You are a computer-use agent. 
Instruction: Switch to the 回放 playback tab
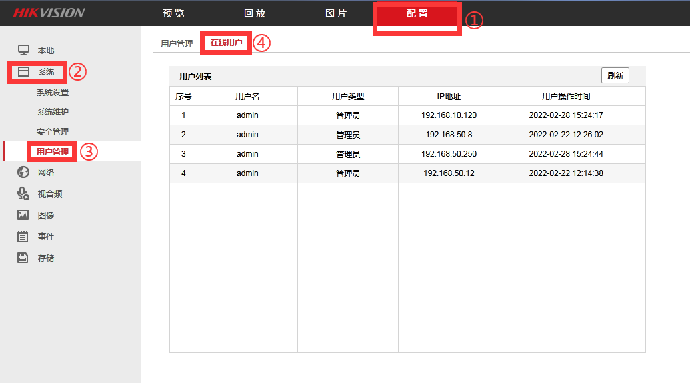coord(255,13)
